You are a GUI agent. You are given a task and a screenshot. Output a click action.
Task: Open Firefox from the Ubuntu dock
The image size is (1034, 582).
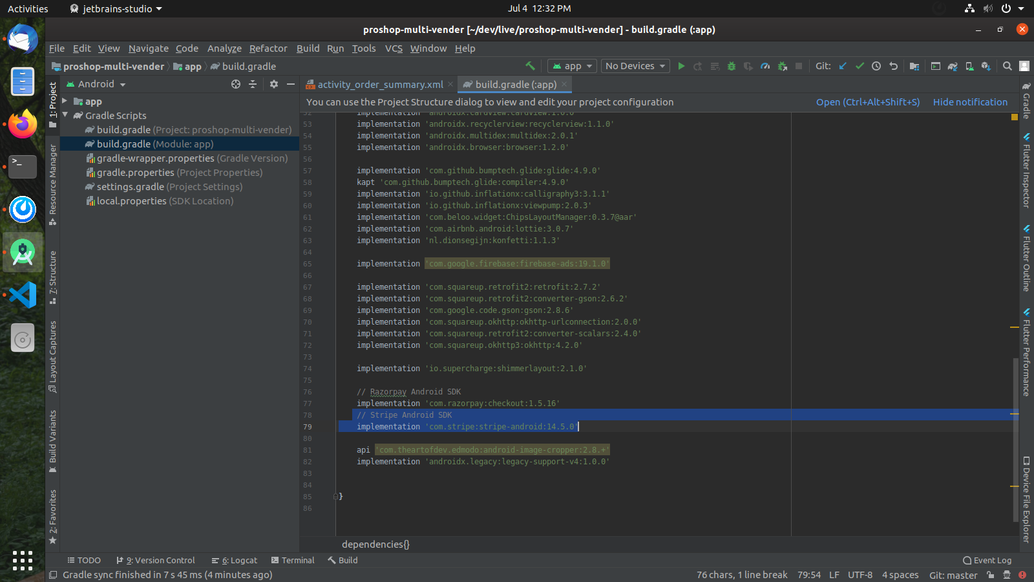[23, 124]
